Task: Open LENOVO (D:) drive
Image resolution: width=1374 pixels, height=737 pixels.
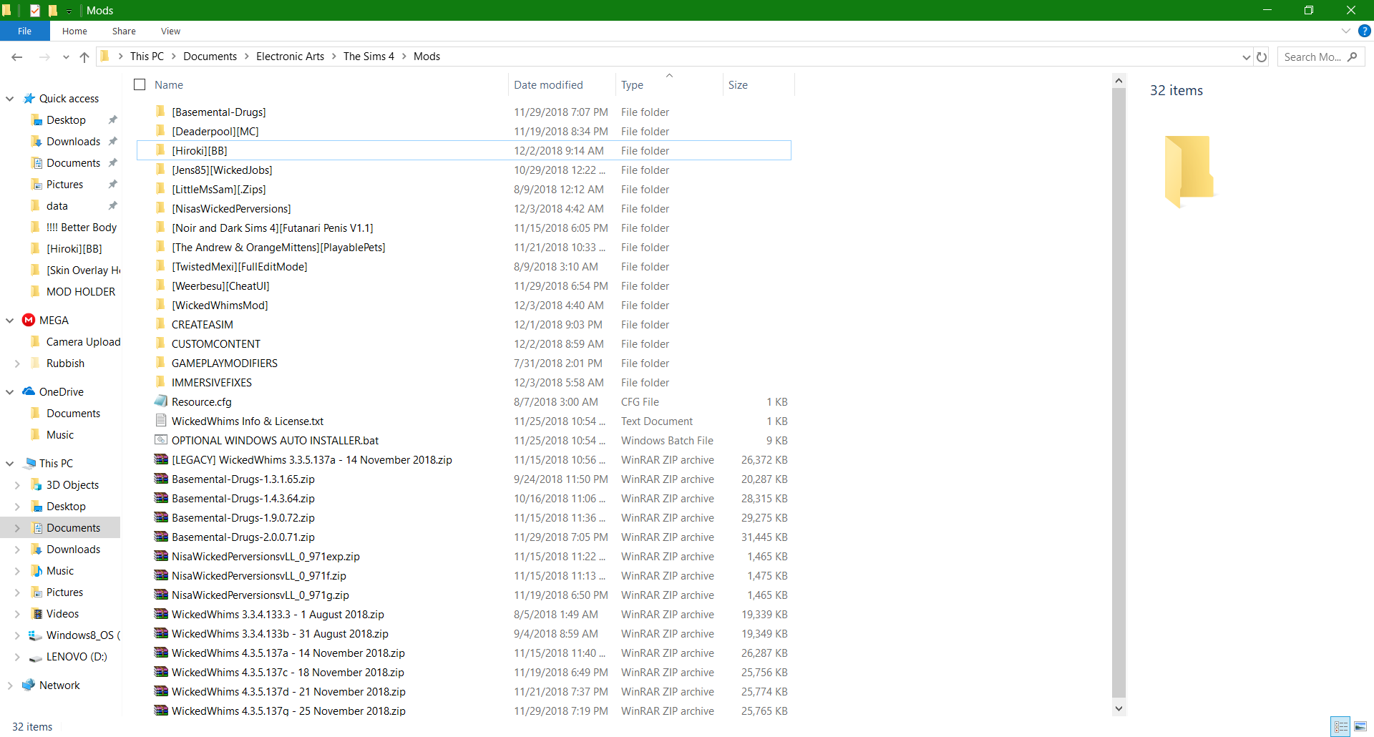Action: click(x=77, y=657)
